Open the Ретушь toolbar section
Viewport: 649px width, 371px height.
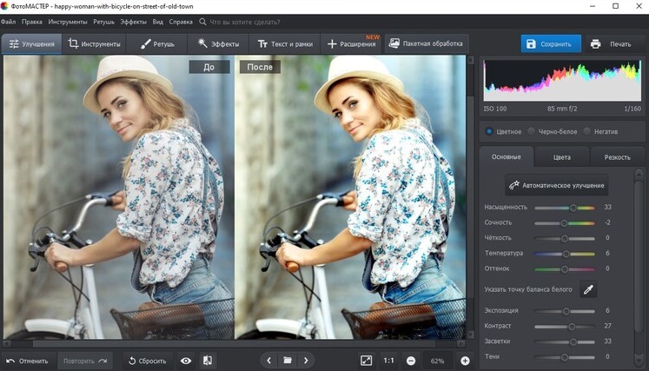point(157,43)
